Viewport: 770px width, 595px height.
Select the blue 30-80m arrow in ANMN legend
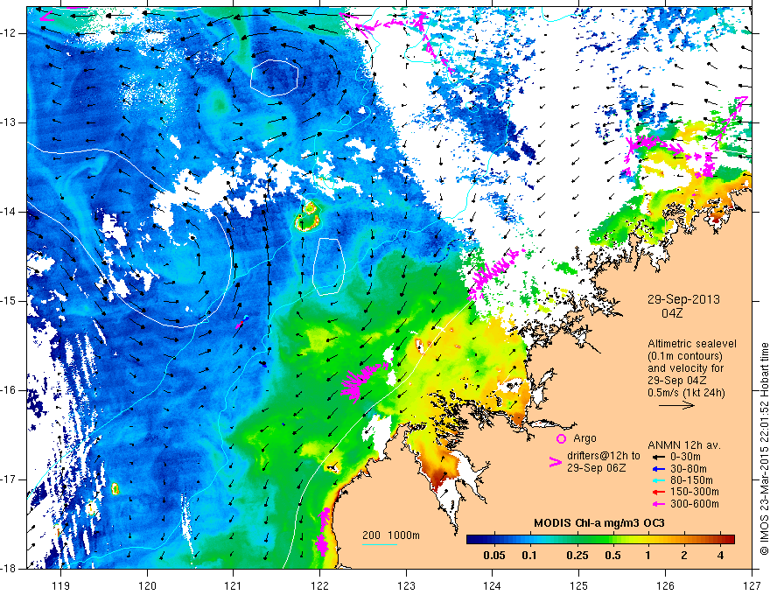click(x=658, y=469)
